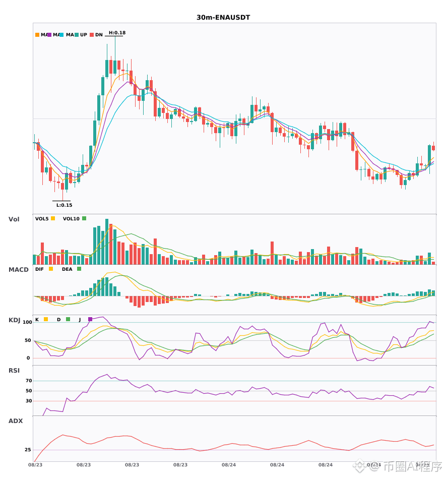Click the yellow K legend swatch

46,319
